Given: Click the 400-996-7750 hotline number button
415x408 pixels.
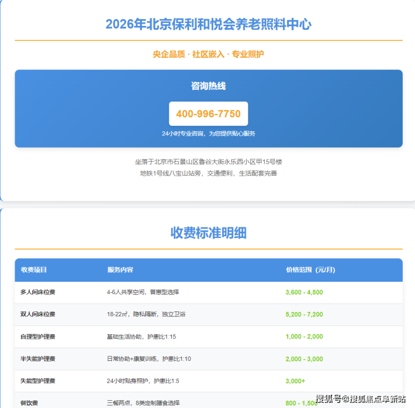Looking at the screenshot, I should click(208, 114).
